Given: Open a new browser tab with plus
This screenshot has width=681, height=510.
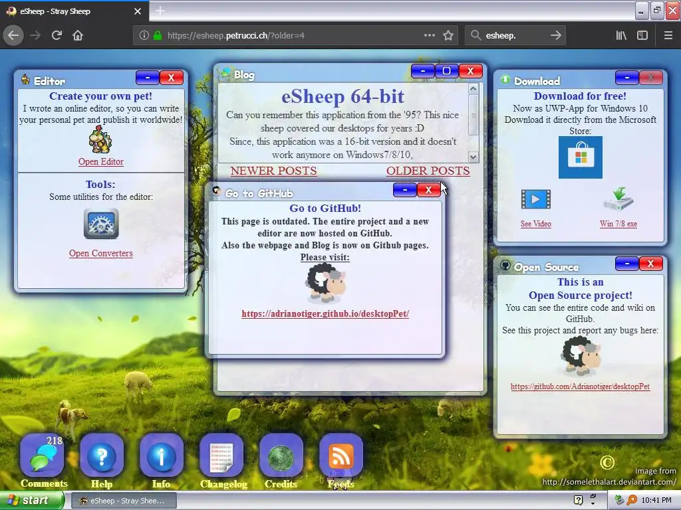Looking at the screenshot, I should click(160, 11).
